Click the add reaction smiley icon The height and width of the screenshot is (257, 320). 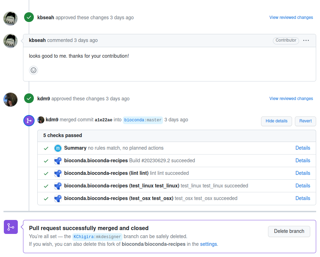coord(34,70)
